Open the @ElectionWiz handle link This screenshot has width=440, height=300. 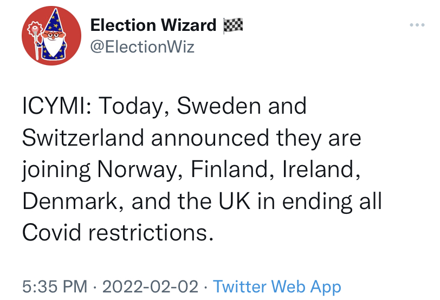click(x=143, y=47)
